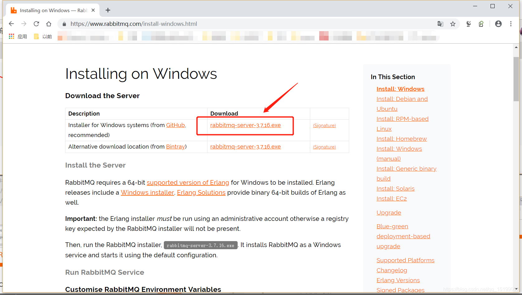Screen dimensions: 522x295
Task: Reload the current page
Action: (36, 24)
